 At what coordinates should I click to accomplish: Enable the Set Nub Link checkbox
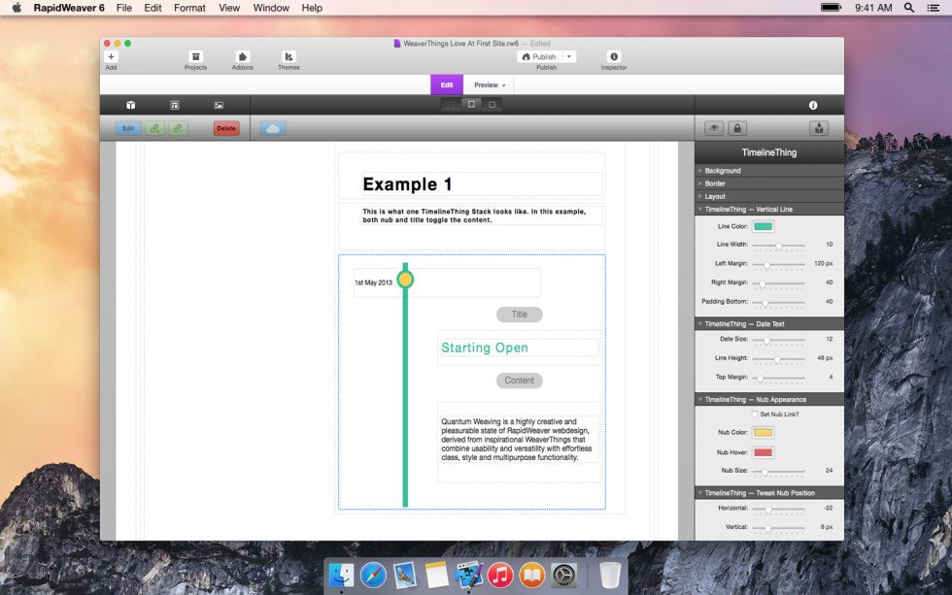(x=755, y=414)
